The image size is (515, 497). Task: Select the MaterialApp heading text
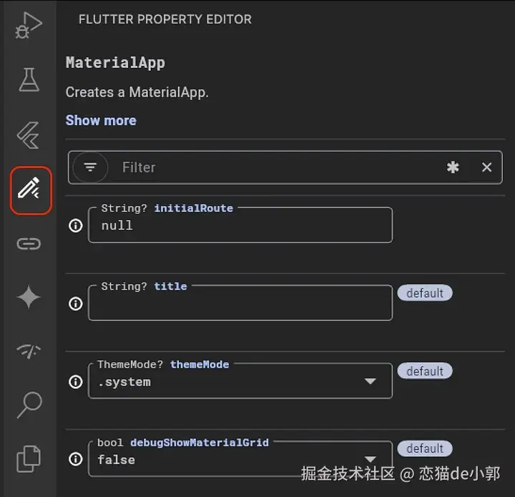[x=115, y=63]
